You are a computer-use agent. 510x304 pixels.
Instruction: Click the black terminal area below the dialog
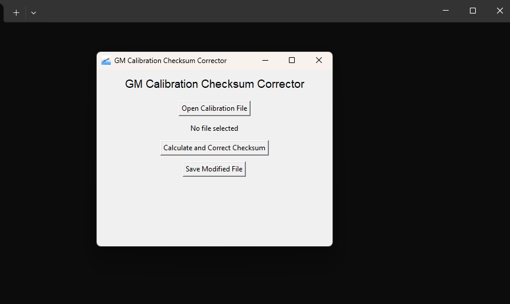214,274
